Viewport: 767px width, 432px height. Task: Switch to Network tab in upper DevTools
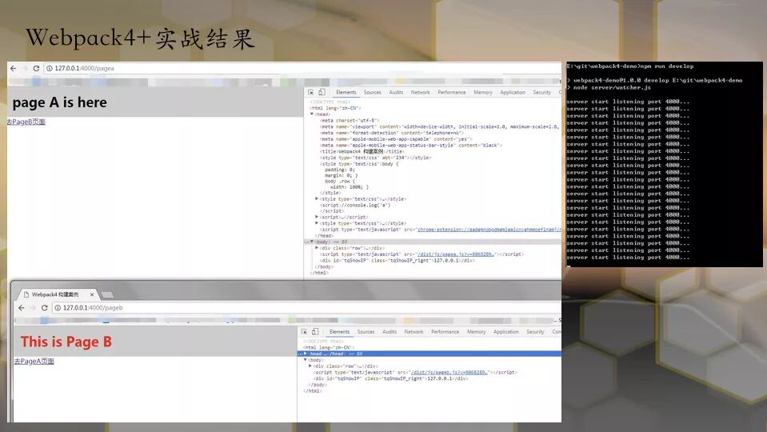[420, 92]
